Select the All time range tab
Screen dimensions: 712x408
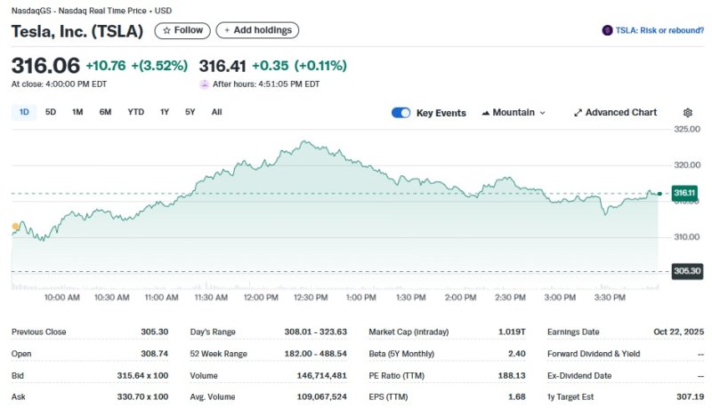216,112
